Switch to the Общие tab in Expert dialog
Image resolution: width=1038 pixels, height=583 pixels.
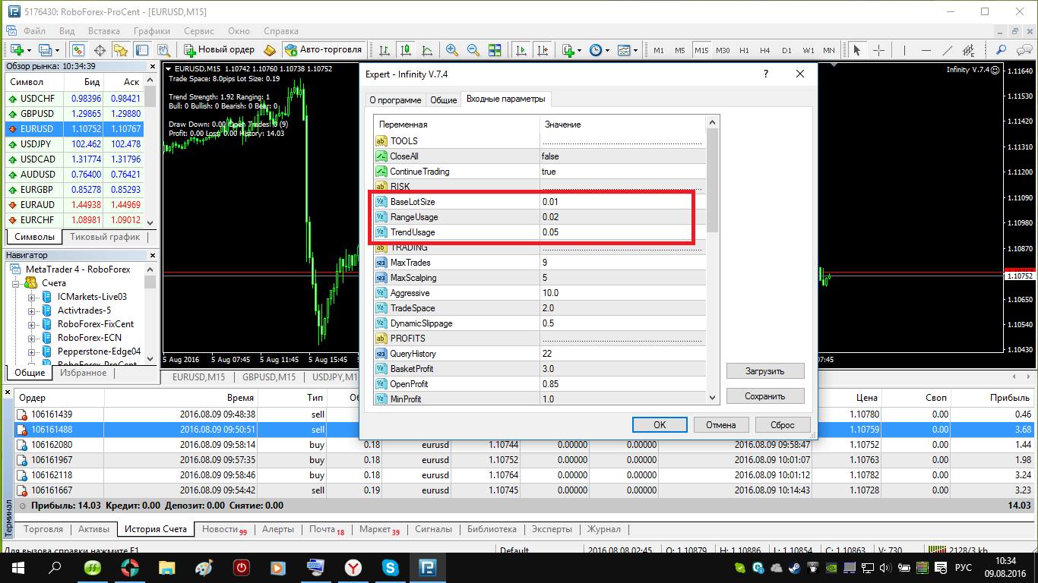click(444, 100)
